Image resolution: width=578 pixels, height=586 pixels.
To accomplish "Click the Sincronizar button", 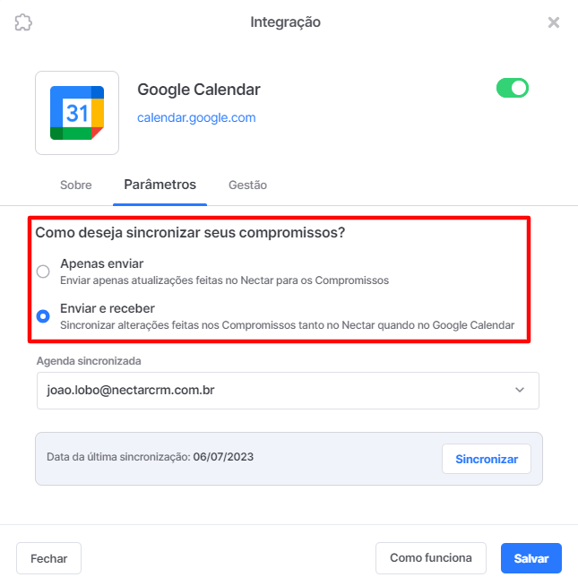I will click(487, 459).
